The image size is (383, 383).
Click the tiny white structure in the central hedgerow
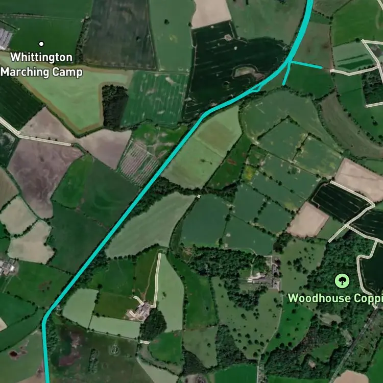point(199,197)
